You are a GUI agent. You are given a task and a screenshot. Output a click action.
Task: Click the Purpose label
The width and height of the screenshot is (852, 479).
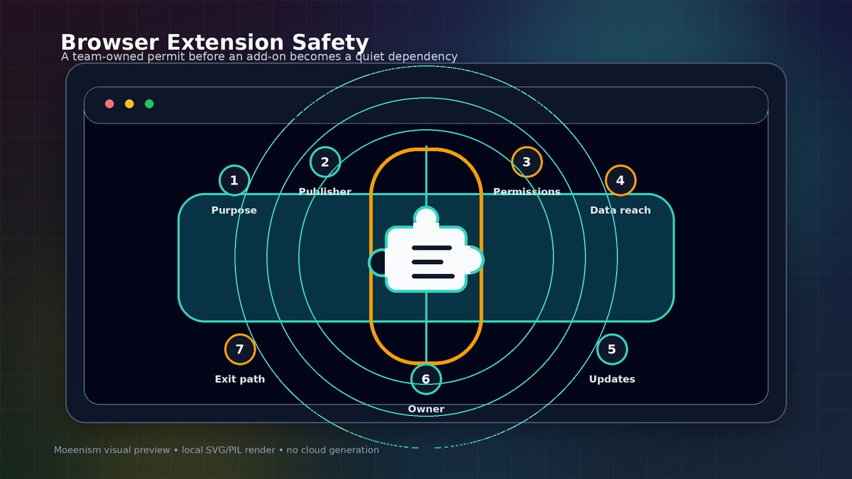[x=234, y=211]
